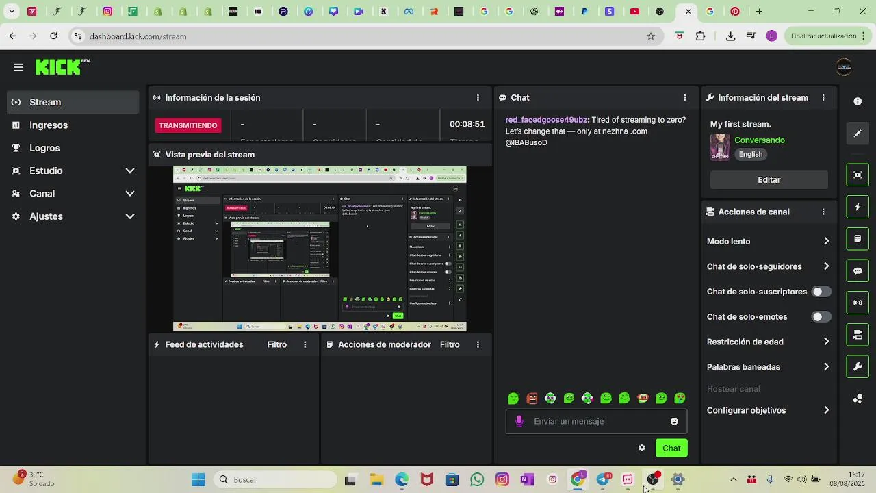Toggle the broadcast session info widget icon

click(x=858, y=303)
